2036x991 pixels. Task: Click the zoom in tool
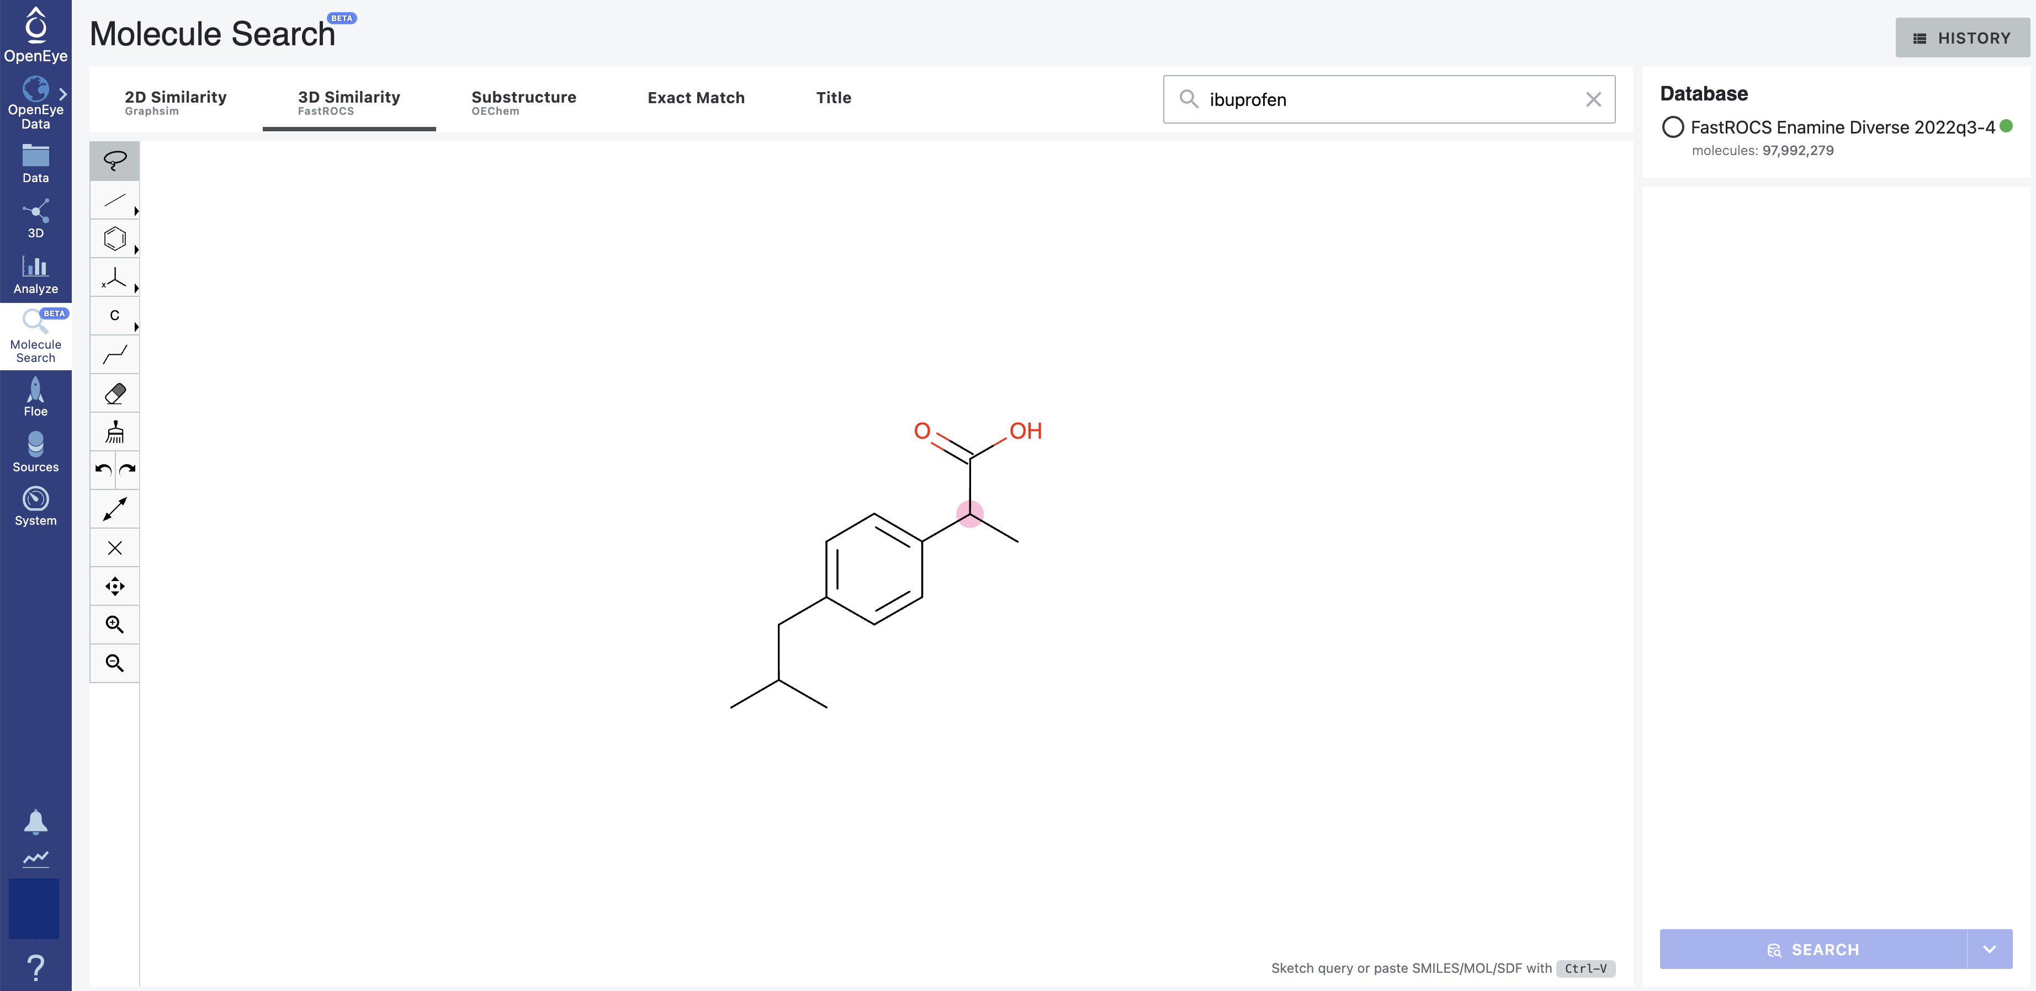click(x=114, y=624)
